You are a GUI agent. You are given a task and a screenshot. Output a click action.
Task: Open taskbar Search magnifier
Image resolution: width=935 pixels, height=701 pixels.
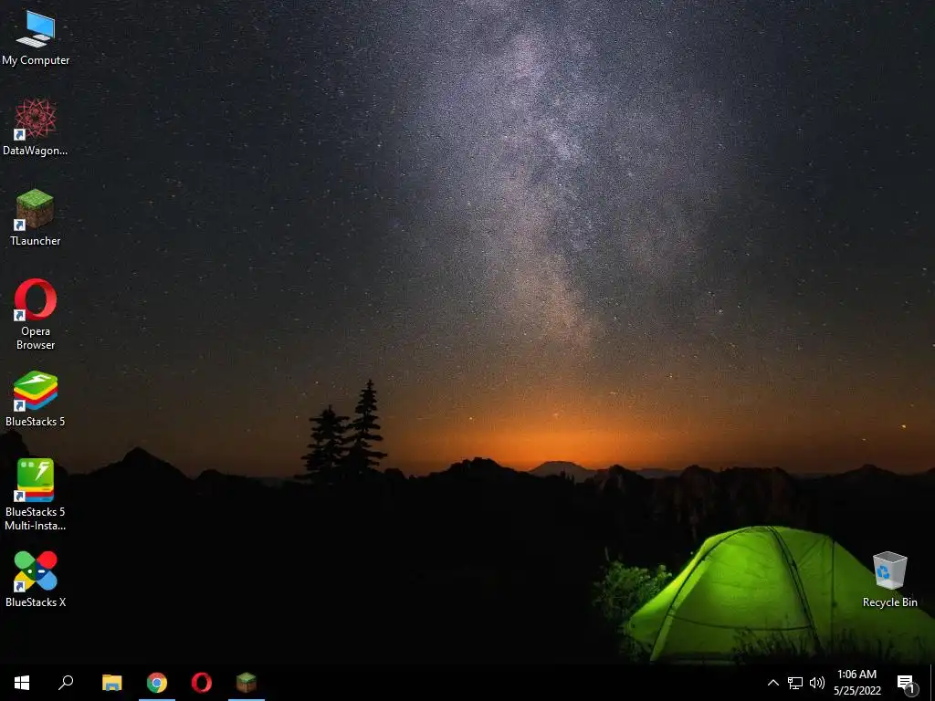click(66, 683)
